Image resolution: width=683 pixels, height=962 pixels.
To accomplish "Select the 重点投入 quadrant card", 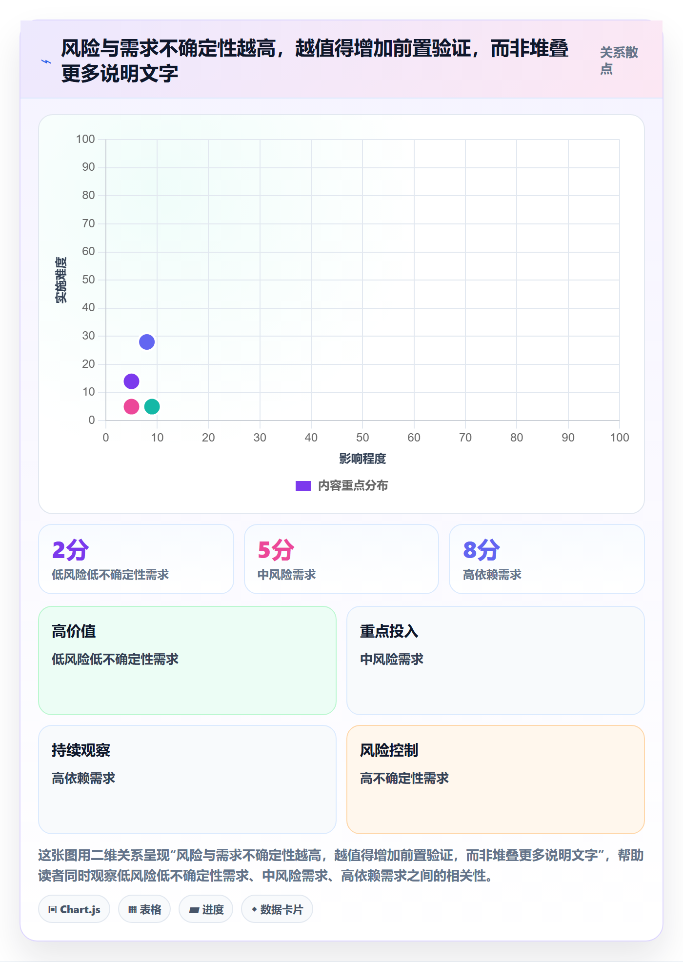I will (x=496, y=661).
